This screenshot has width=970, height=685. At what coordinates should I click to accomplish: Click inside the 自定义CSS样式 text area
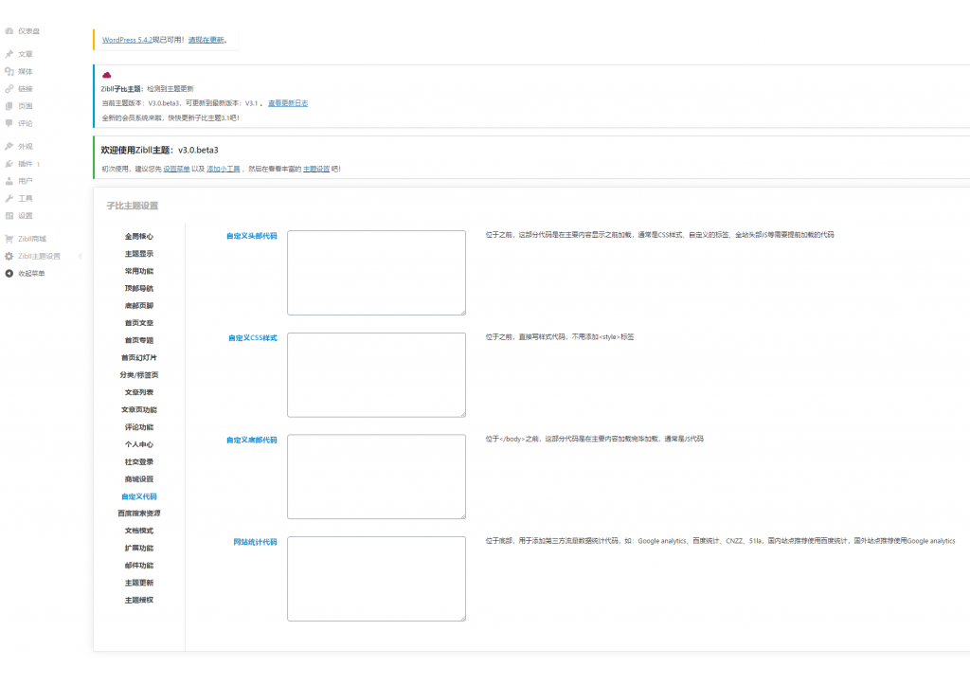[x=376, y=375]
